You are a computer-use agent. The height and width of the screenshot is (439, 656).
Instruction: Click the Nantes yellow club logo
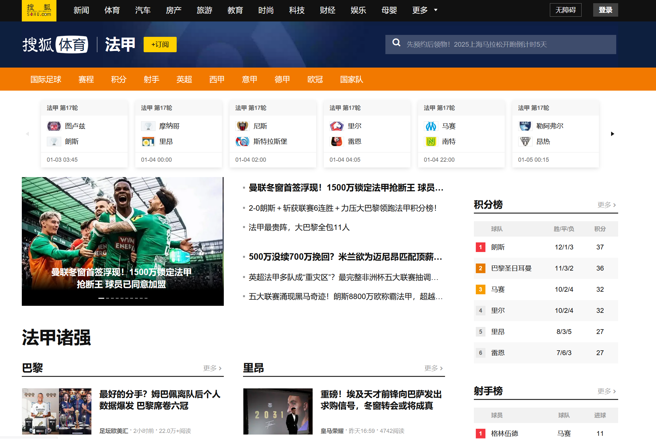coord(431,142)
